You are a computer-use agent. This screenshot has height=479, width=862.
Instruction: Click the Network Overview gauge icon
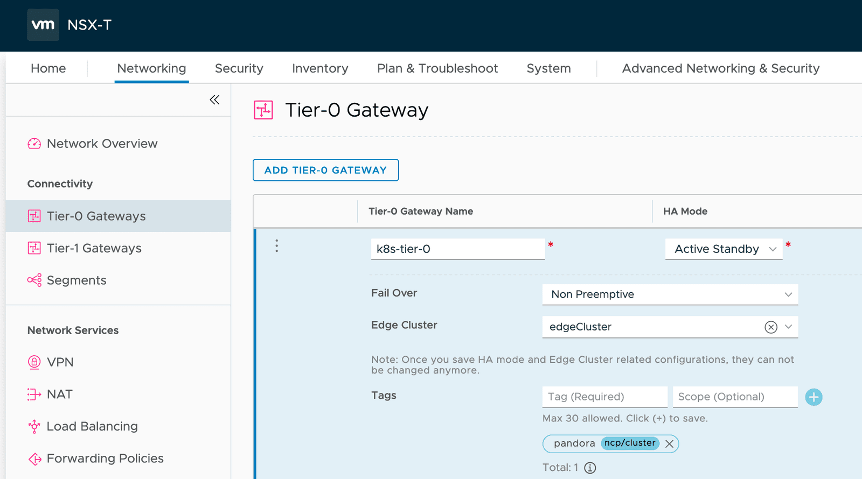[x=34, y=144]
